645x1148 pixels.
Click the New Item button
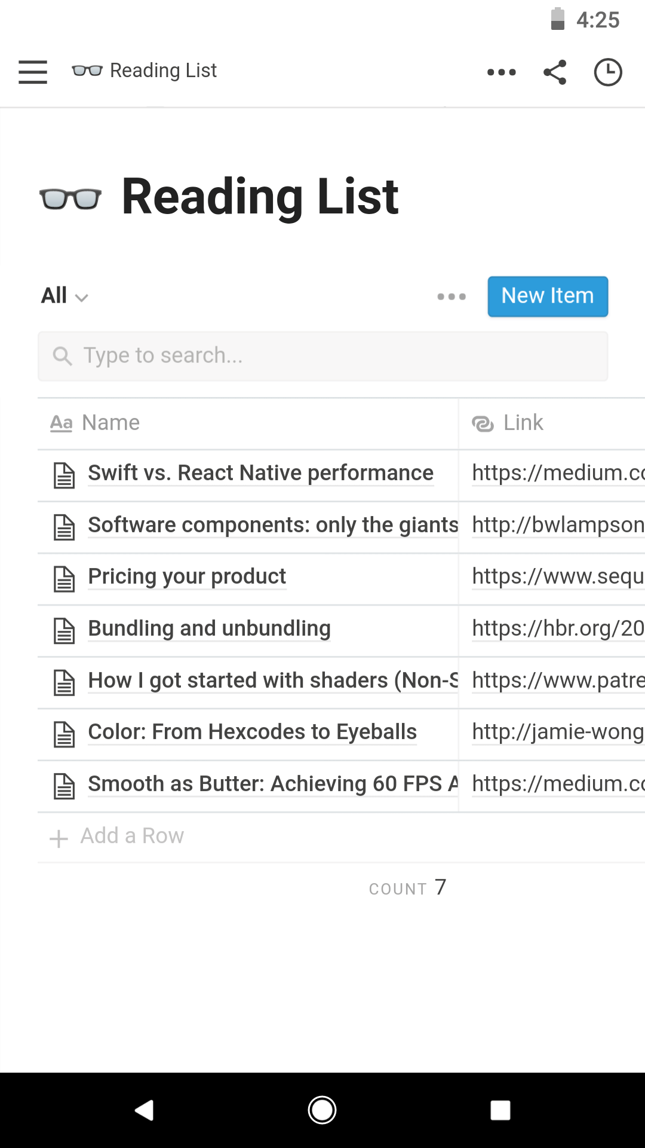click(x=548, y=296)
